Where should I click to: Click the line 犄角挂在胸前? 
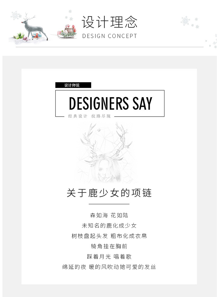click(109, 246)
